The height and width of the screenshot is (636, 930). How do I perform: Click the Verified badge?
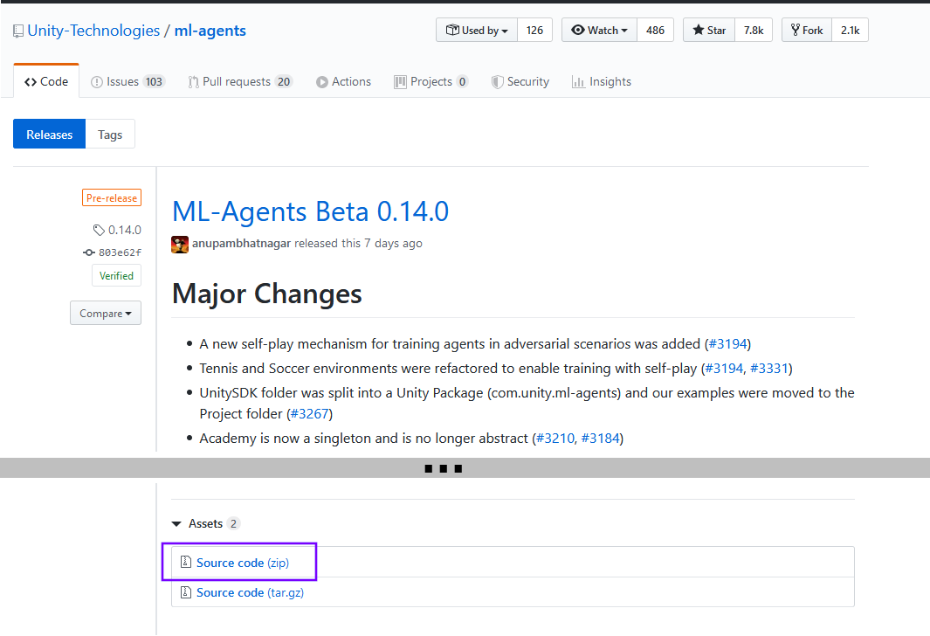pyautogui.click(x=116, y=275)
